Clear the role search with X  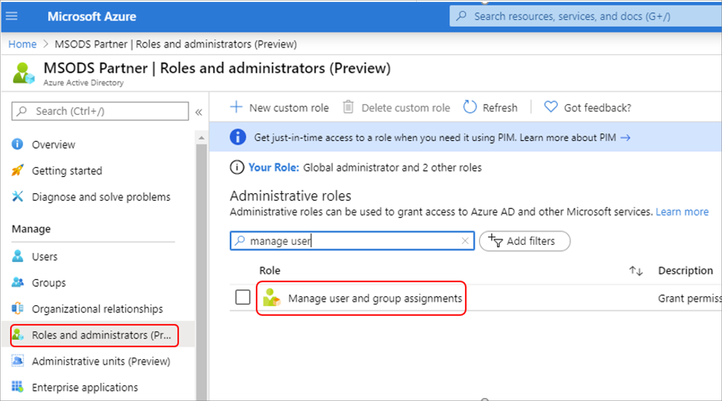coord(465,241)
